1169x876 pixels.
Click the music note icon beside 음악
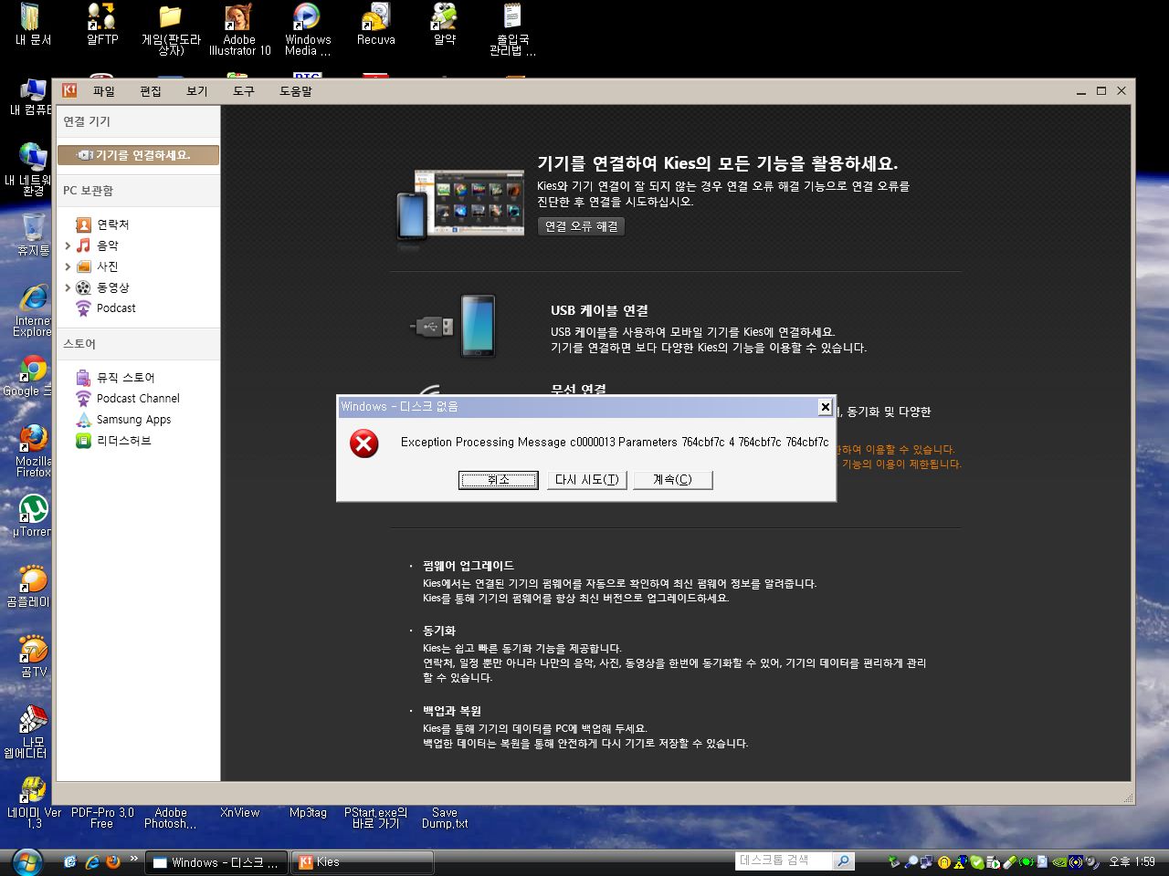[x=83, y=245]
